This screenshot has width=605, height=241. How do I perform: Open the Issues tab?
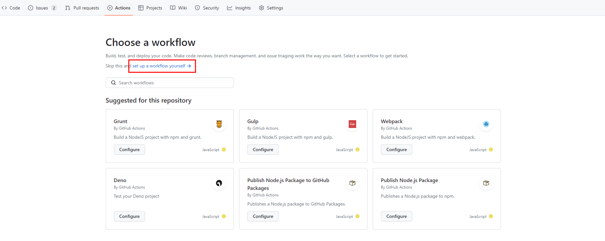click(x=42, y=8)
